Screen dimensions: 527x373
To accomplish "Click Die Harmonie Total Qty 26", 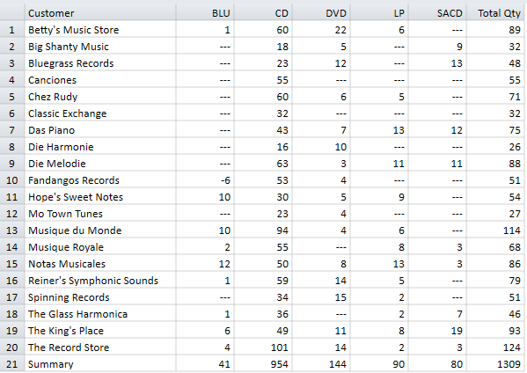I will click(x=495, y=147).
